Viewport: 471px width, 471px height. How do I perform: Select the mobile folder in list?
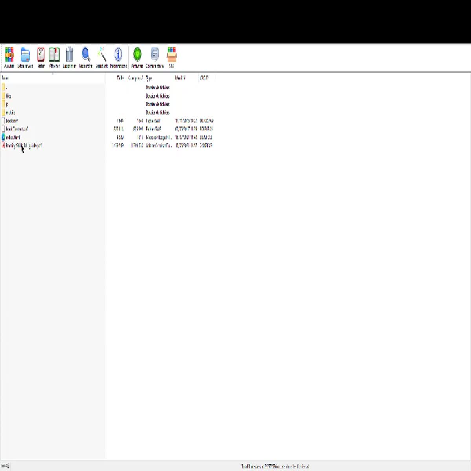click(x=10, y=113)
